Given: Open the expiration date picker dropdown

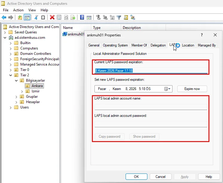Looking at the screenshot, I should tap(167, 89).
